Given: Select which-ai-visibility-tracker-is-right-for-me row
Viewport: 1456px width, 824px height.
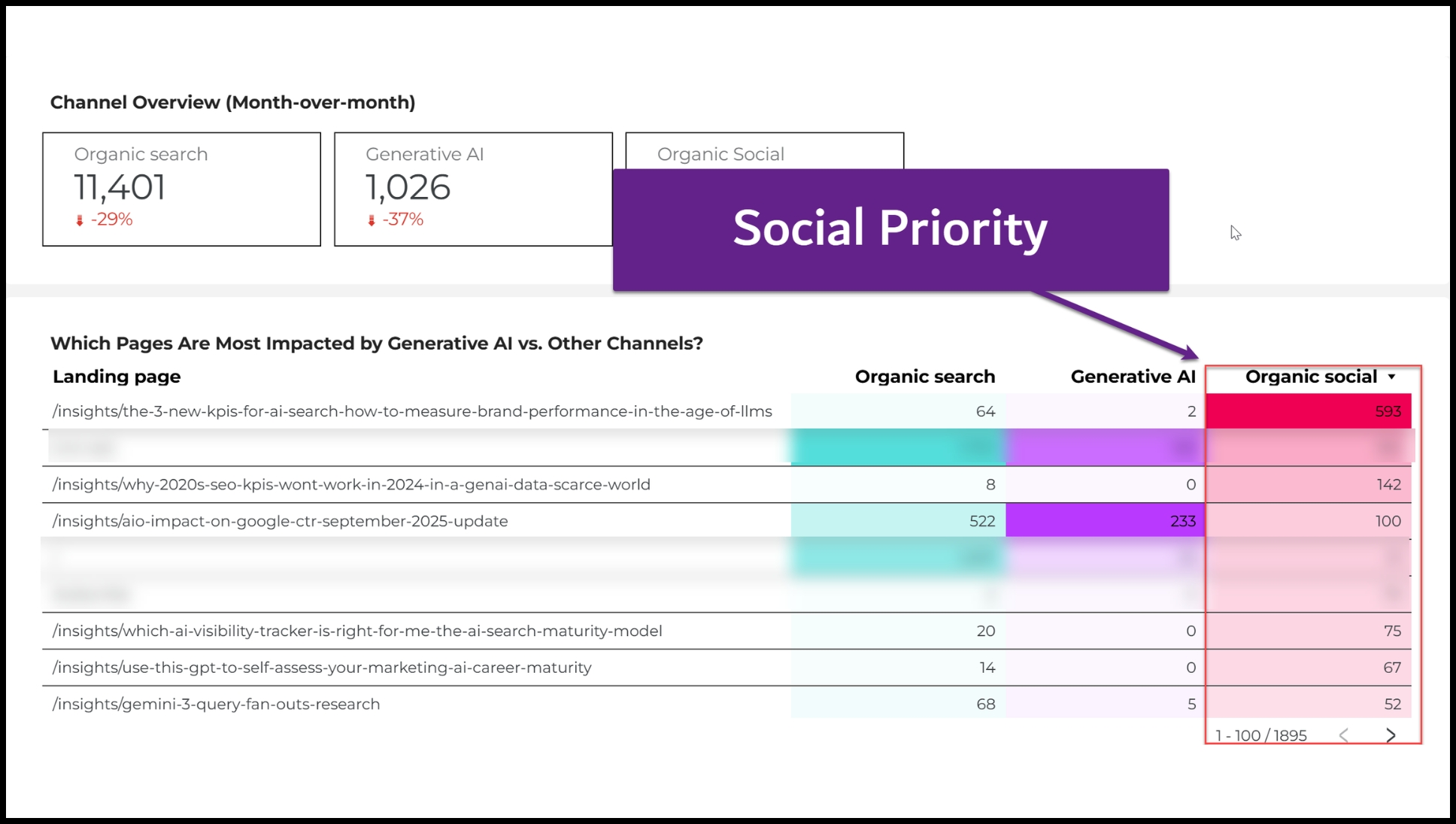Looking at the screenshot, I should pos(357,631).
